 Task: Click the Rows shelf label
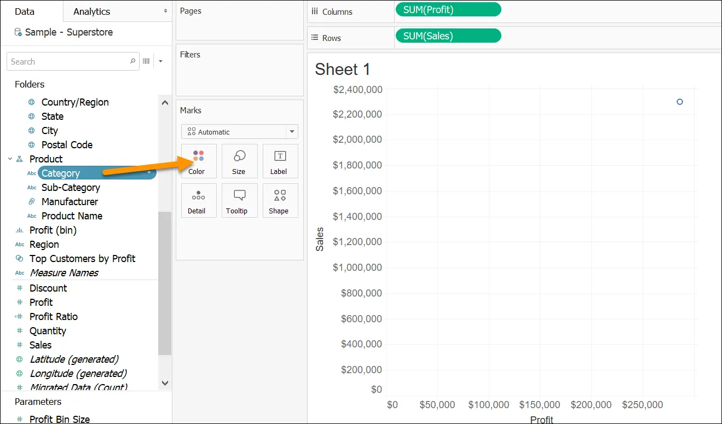(x=332, y=38)
